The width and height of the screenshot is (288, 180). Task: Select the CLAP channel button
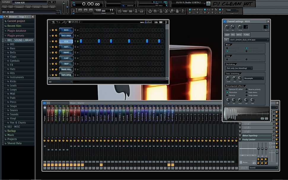tap(66, 58)
